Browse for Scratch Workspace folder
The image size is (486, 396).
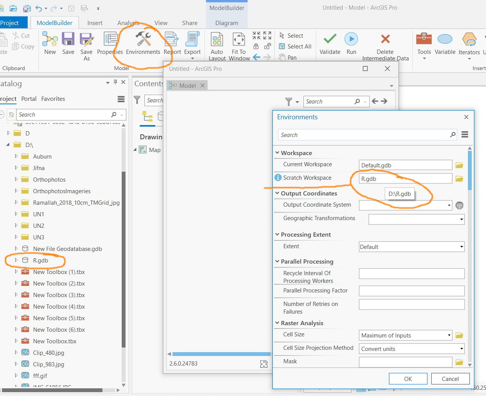pos(459,179)
